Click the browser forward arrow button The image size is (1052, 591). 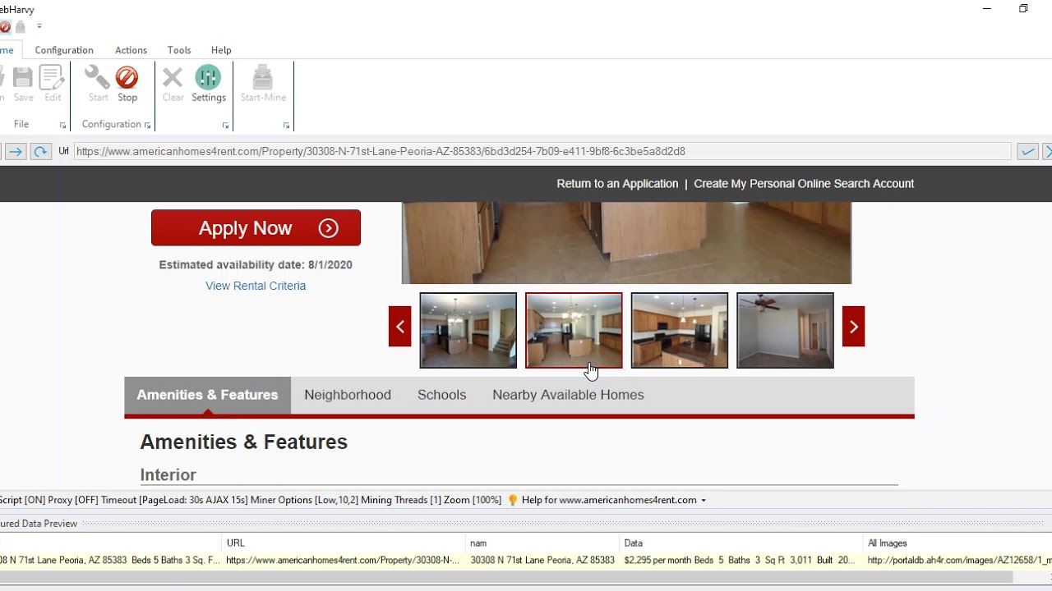(16, 151)
